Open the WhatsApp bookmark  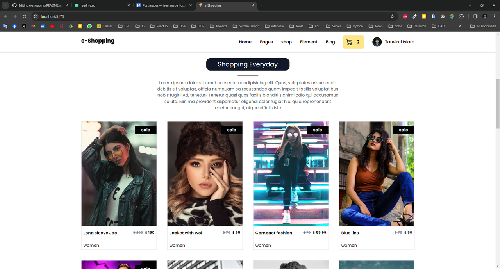click(x=89, y=26)
